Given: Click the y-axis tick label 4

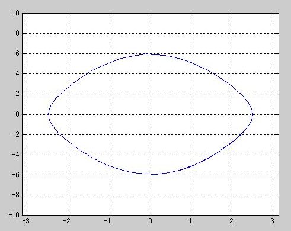Looking at the screenshot, I should [x=17, y=73].
